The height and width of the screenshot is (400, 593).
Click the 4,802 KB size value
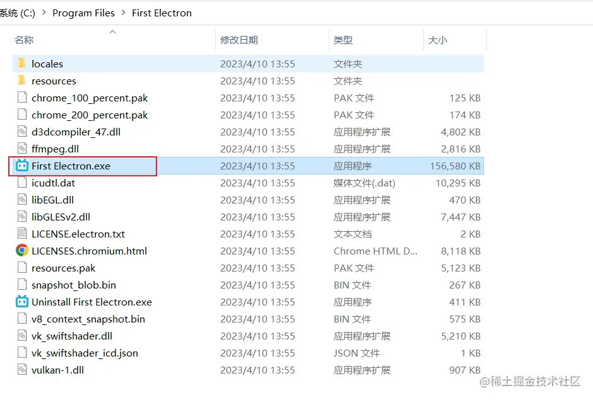[x=461, y=132]
